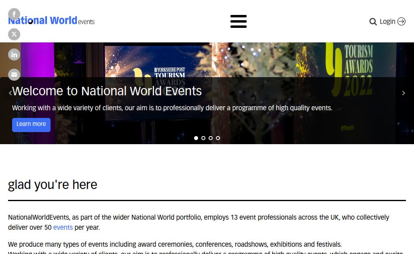Select second carousel dot
The height and width of the screenshot is (254, 414).
pos(203,138)
